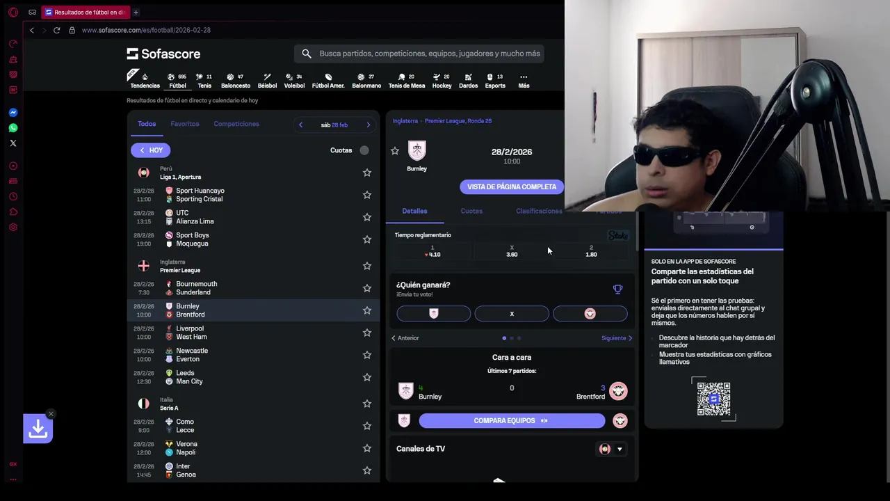Reload the page in browser toolbar

point(56,30)
